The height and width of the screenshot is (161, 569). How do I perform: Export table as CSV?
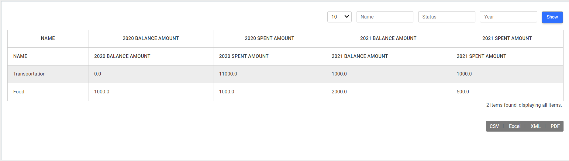(x=494, y=126)
